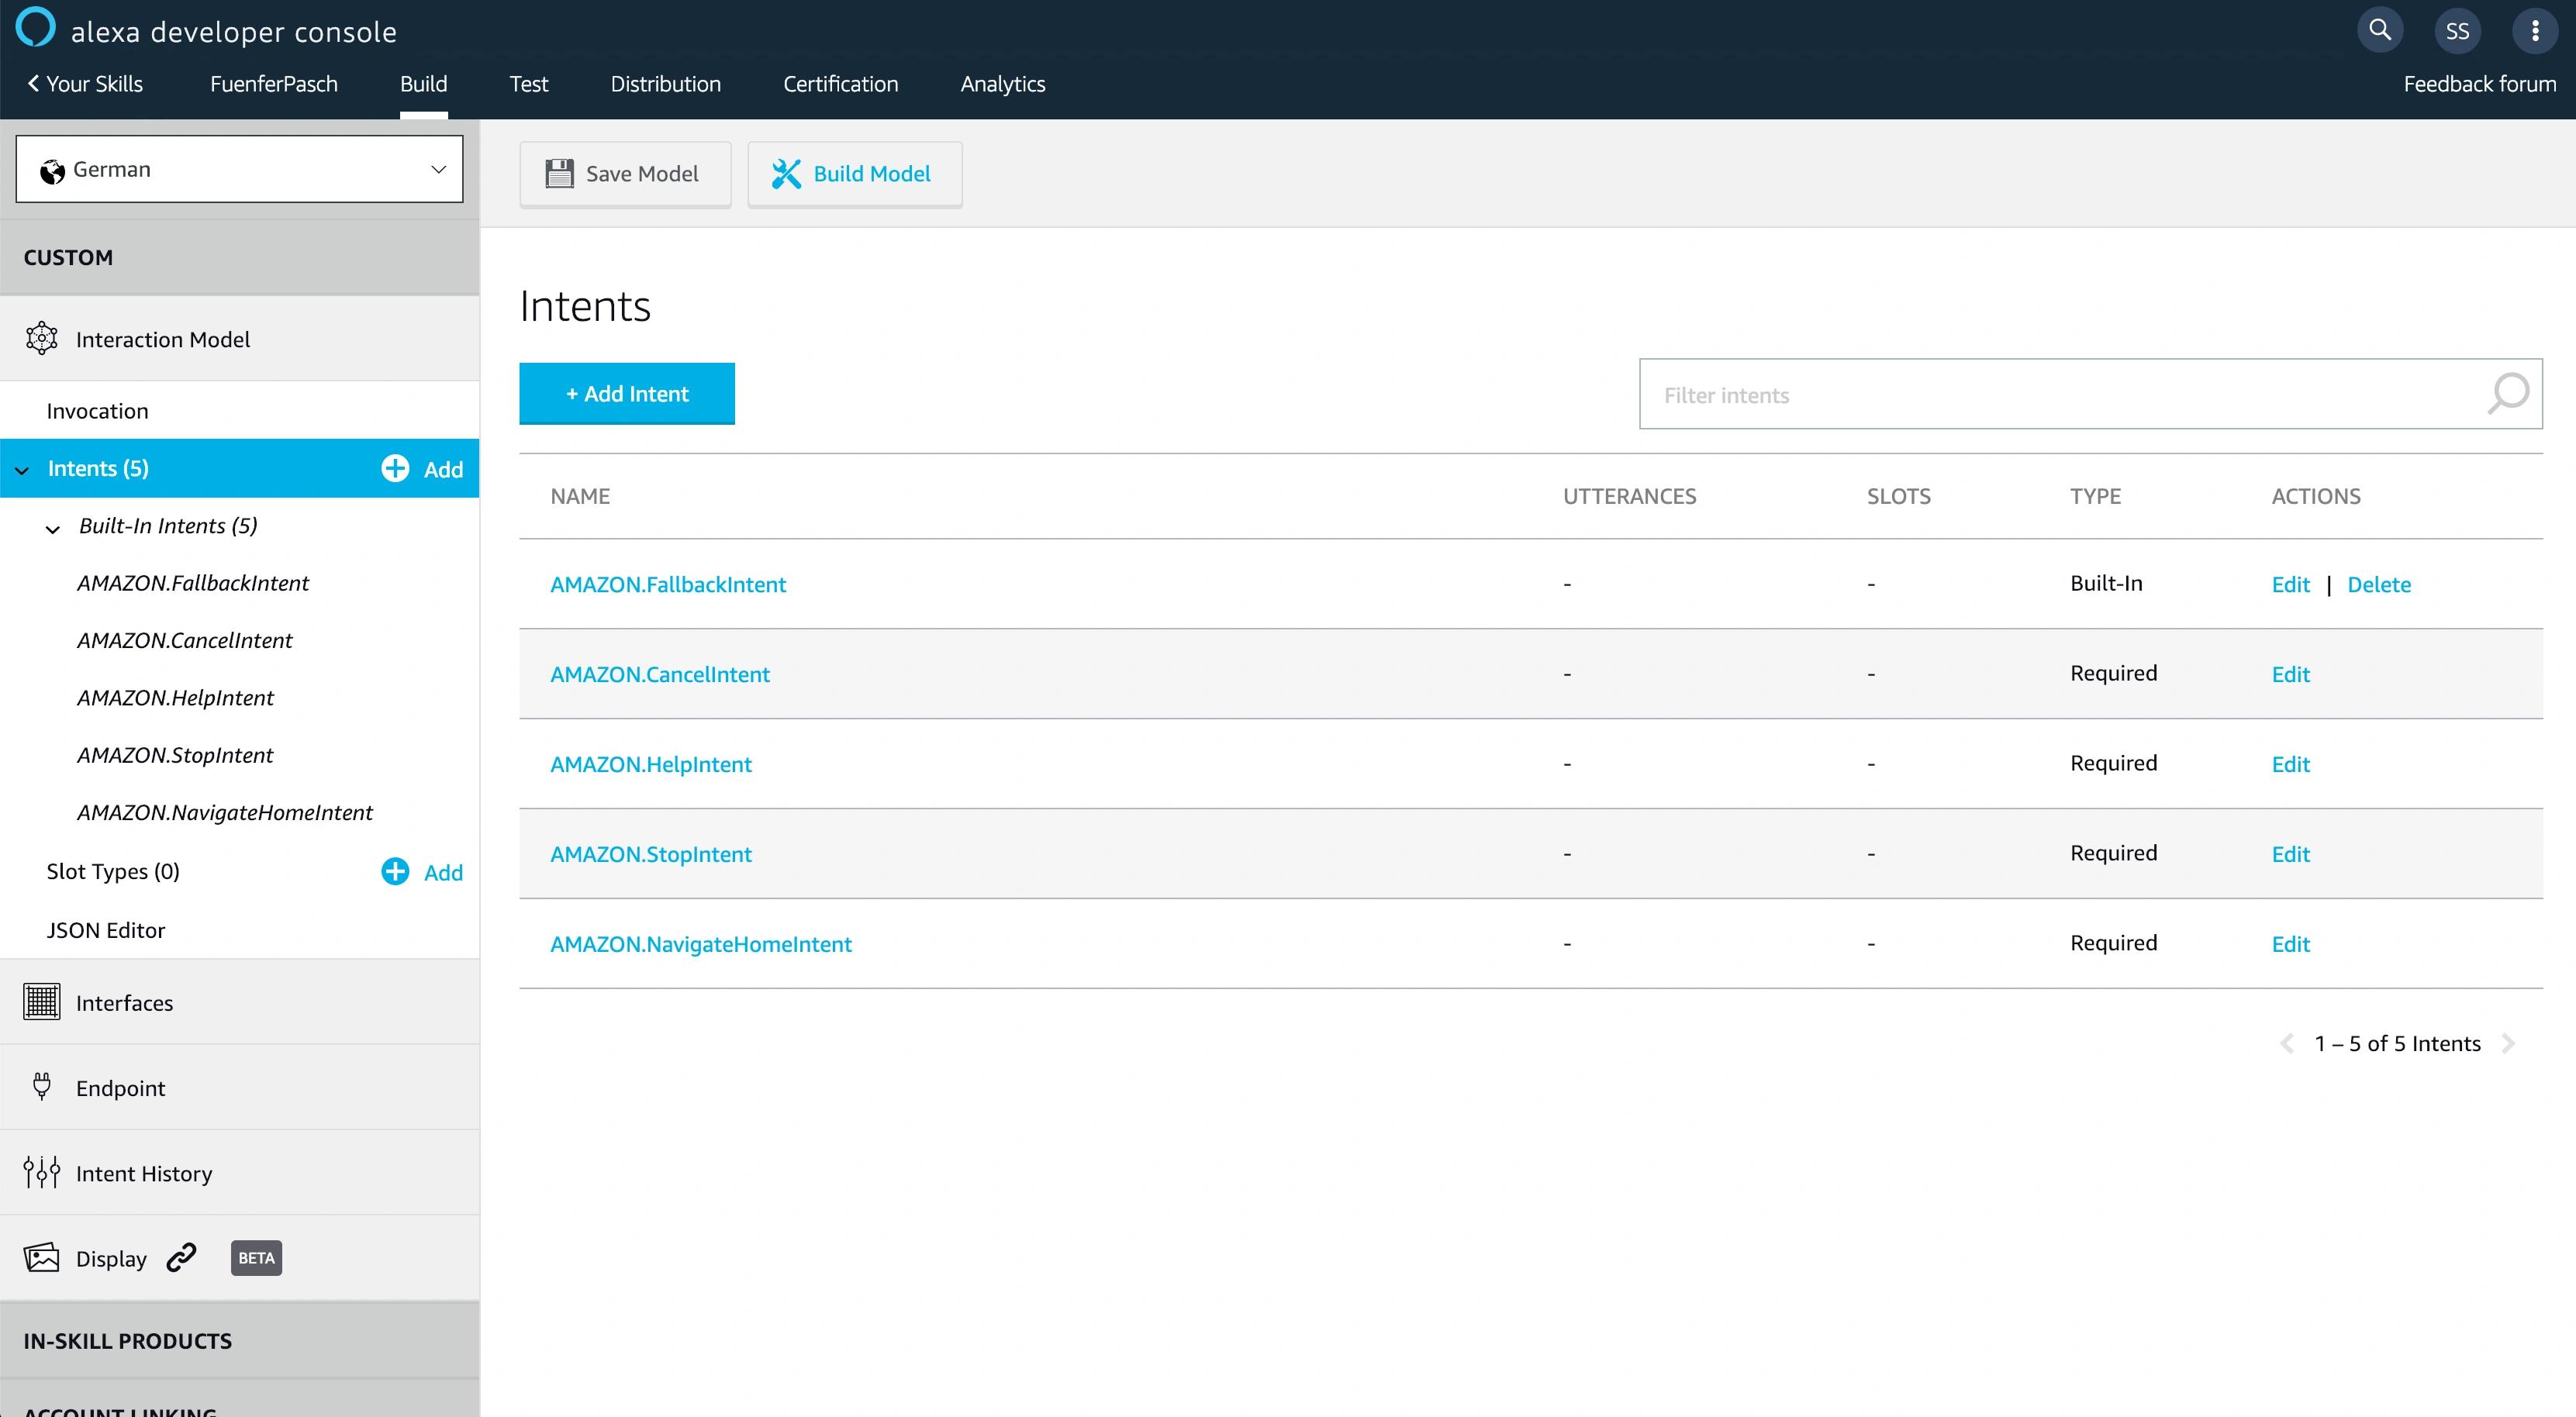Click the UTTERANCES column header
The width and height of the screenshot is (2576, 1417).
pos(1629,496)
